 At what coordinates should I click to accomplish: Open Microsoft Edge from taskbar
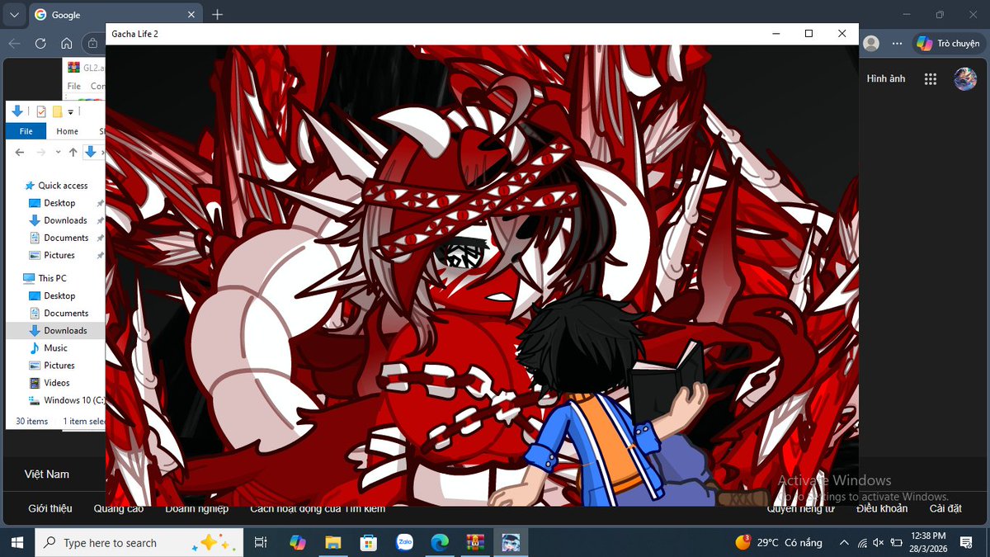pos(440,542)
